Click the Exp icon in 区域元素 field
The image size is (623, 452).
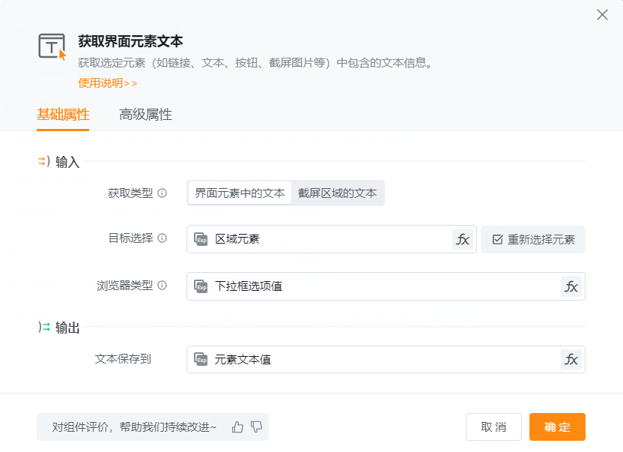(x=201, y=240)
